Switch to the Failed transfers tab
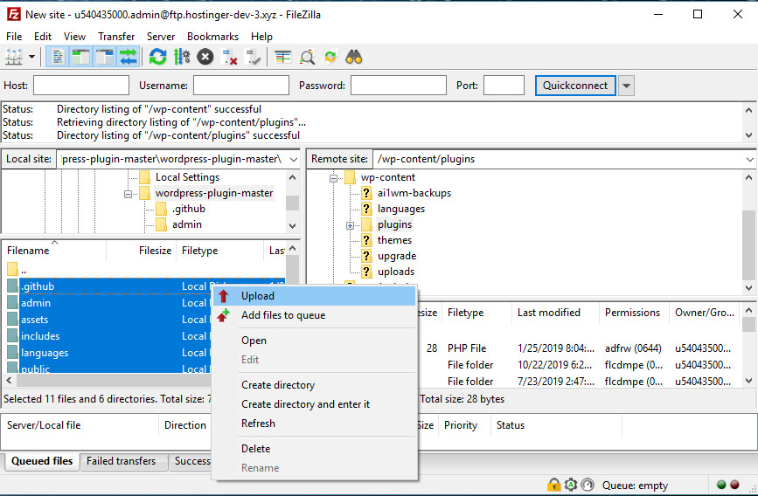The width and height of the screenshot is (758, 496). point(121,461)
